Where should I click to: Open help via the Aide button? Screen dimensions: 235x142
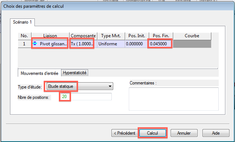pyautogui.click(x=216, y=133)
